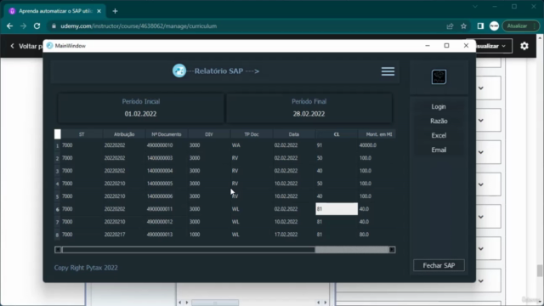The image size is (544, 306).
Task: Click the 40000.0 amount cell
Action: (377, 145)
